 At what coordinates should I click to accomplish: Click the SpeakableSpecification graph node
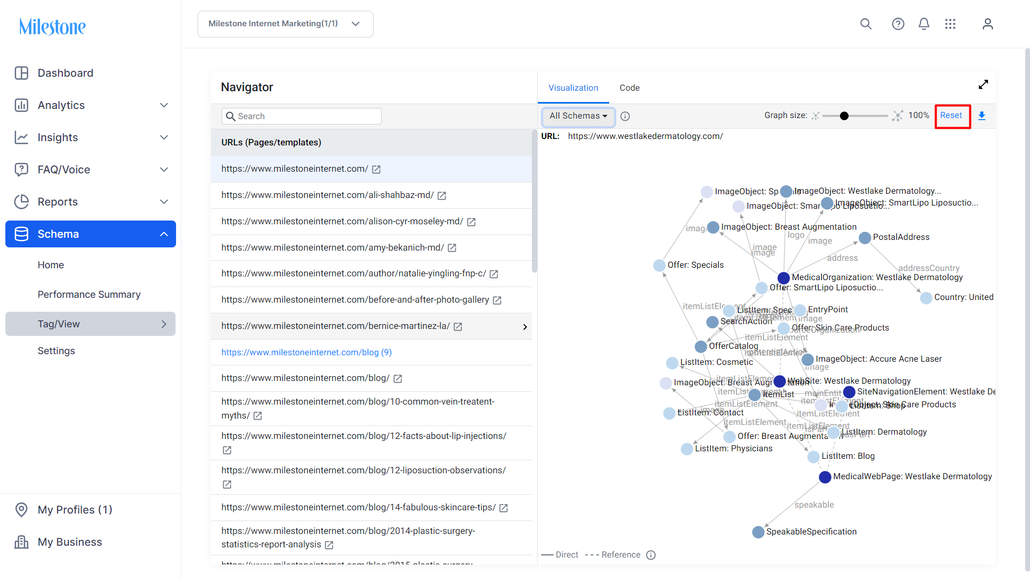point(758,532)
